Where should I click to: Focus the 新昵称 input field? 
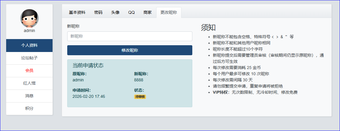click(129, 36)
